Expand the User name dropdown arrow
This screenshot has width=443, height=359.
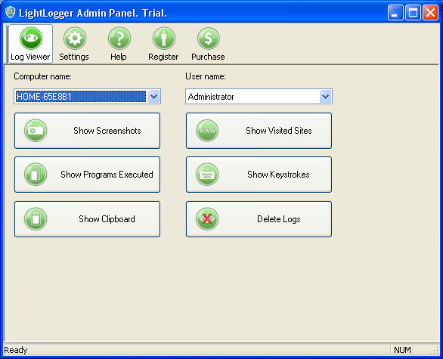point(326,97)
